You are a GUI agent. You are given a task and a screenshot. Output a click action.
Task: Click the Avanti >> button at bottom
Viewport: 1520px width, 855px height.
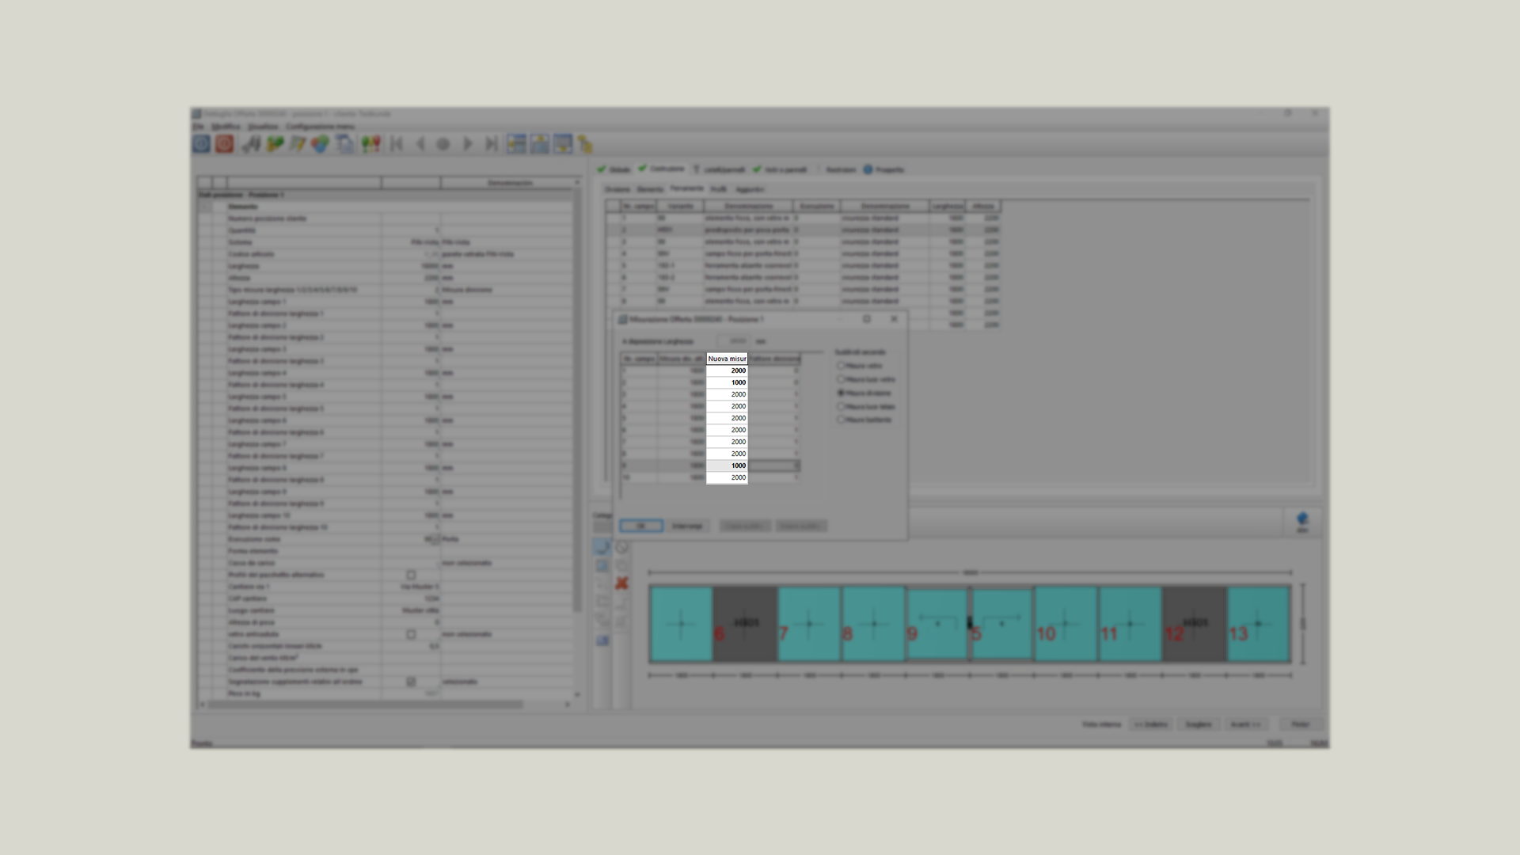click(1246, 724)
